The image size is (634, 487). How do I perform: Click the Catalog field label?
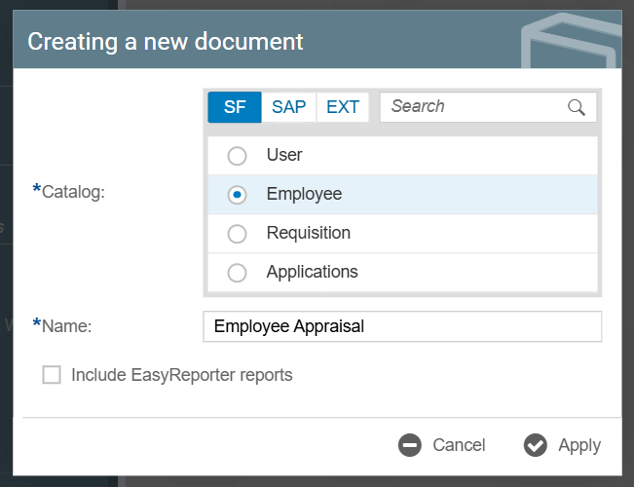pyautogui.click(x=73, y=191)
